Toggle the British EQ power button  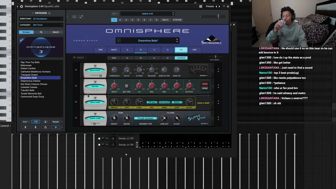(x=95, y=86)
